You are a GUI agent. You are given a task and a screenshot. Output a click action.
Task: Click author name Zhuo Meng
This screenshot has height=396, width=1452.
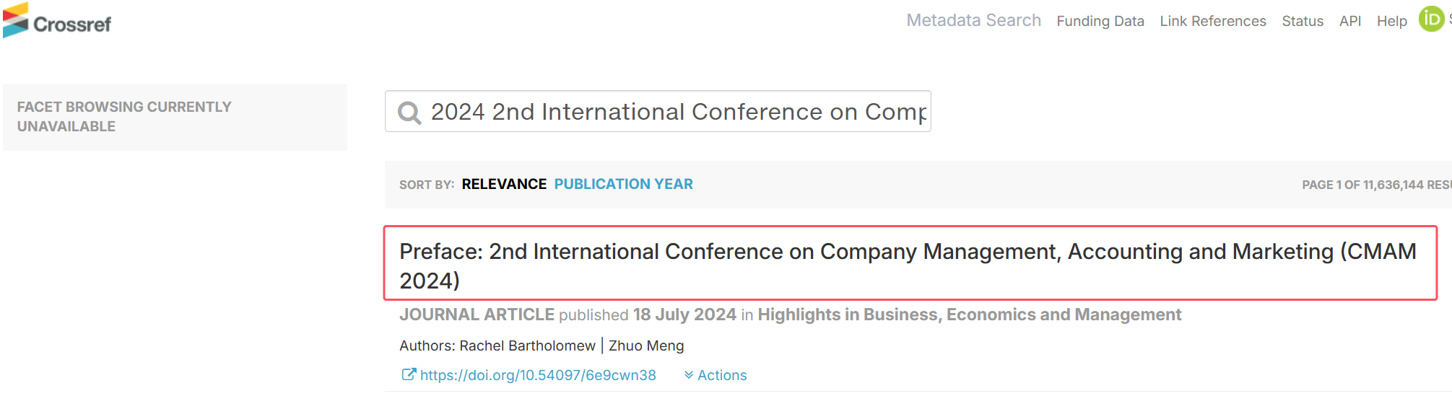646,346
